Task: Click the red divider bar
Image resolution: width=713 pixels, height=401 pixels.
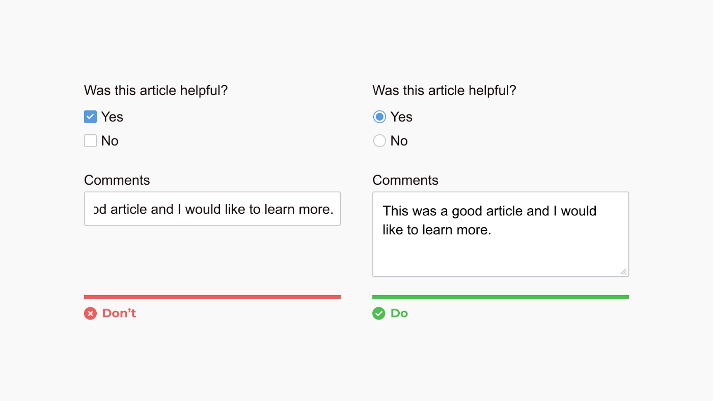Action: pos(212,297)
